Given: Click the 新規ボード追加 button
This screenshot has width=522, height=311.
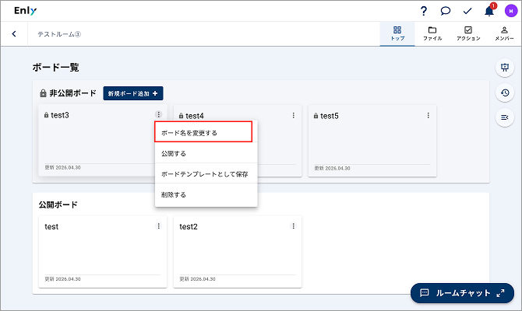Looking at the screenshot, I should click(x=132, y=93).
